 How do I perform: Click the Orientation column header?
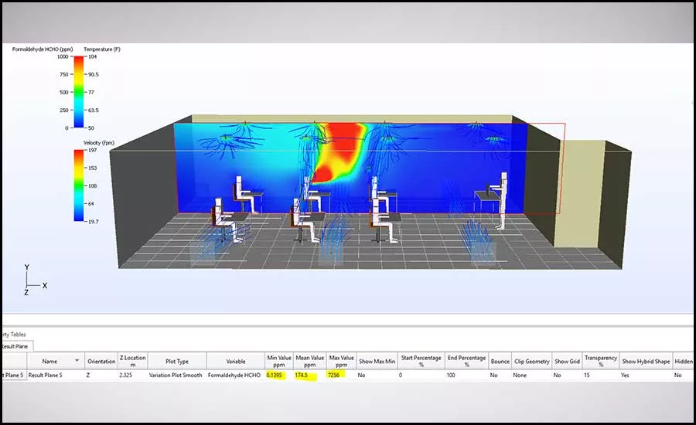pyautogui.click(x=101, y=361)
